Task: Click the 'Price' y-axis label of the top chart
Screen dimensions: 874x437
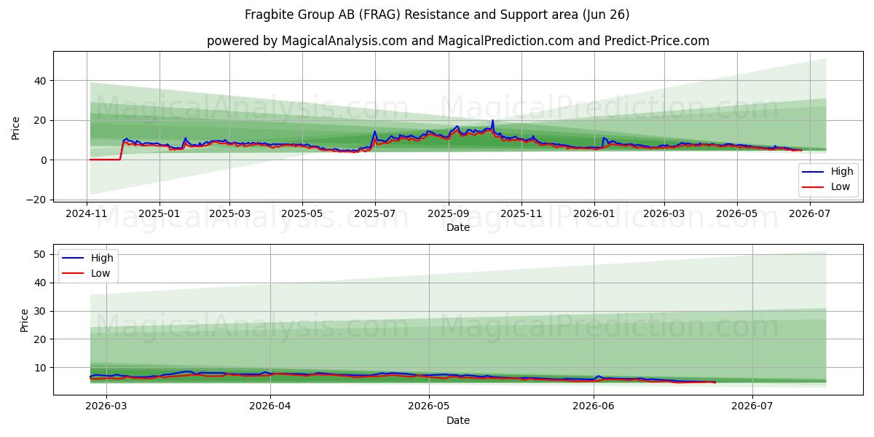Action: (16, 128)
